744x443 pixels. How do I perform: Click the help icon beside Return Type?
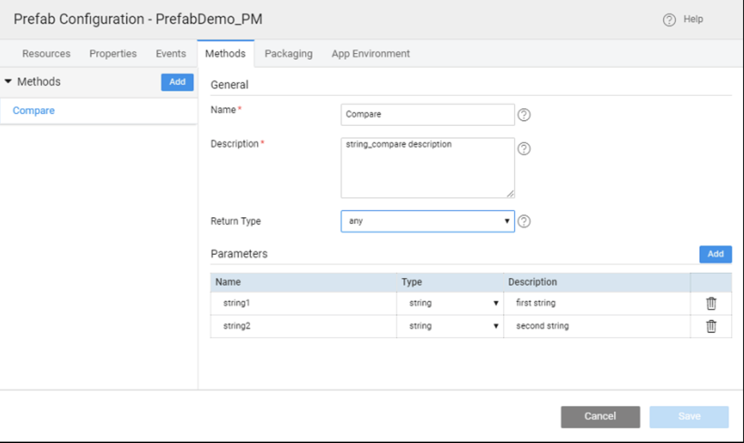[x=524, y=221]
